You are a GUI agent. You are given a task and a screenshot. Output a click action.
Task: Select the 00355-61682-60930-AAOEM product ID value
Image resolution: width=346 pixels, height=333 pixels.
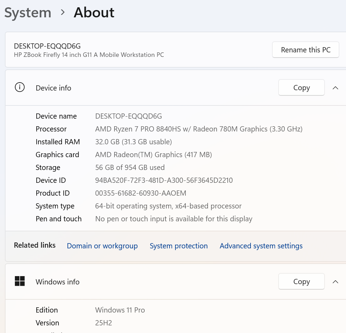point(140,193)
